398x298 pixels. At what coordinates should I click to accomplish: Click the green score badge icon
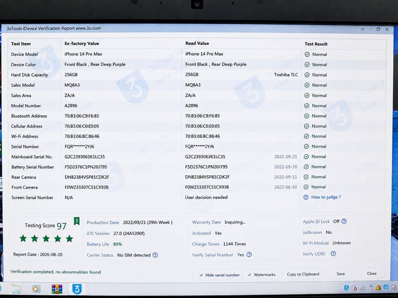(77, 221)
